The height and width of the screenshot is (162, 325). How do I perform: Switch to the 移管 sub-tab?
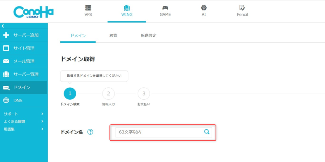pos(113,36)
